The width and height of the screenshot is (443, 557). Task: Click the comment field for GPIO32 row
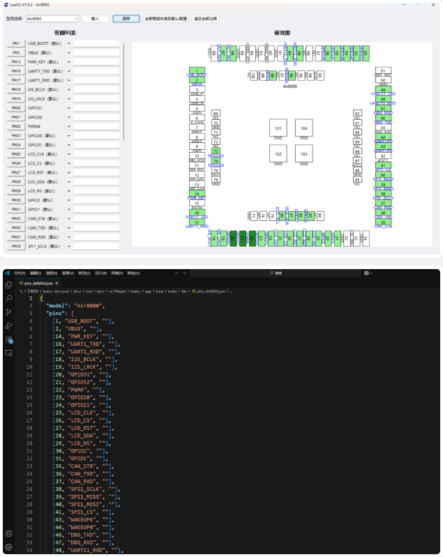pyautogui.click(x=96, y=117)
